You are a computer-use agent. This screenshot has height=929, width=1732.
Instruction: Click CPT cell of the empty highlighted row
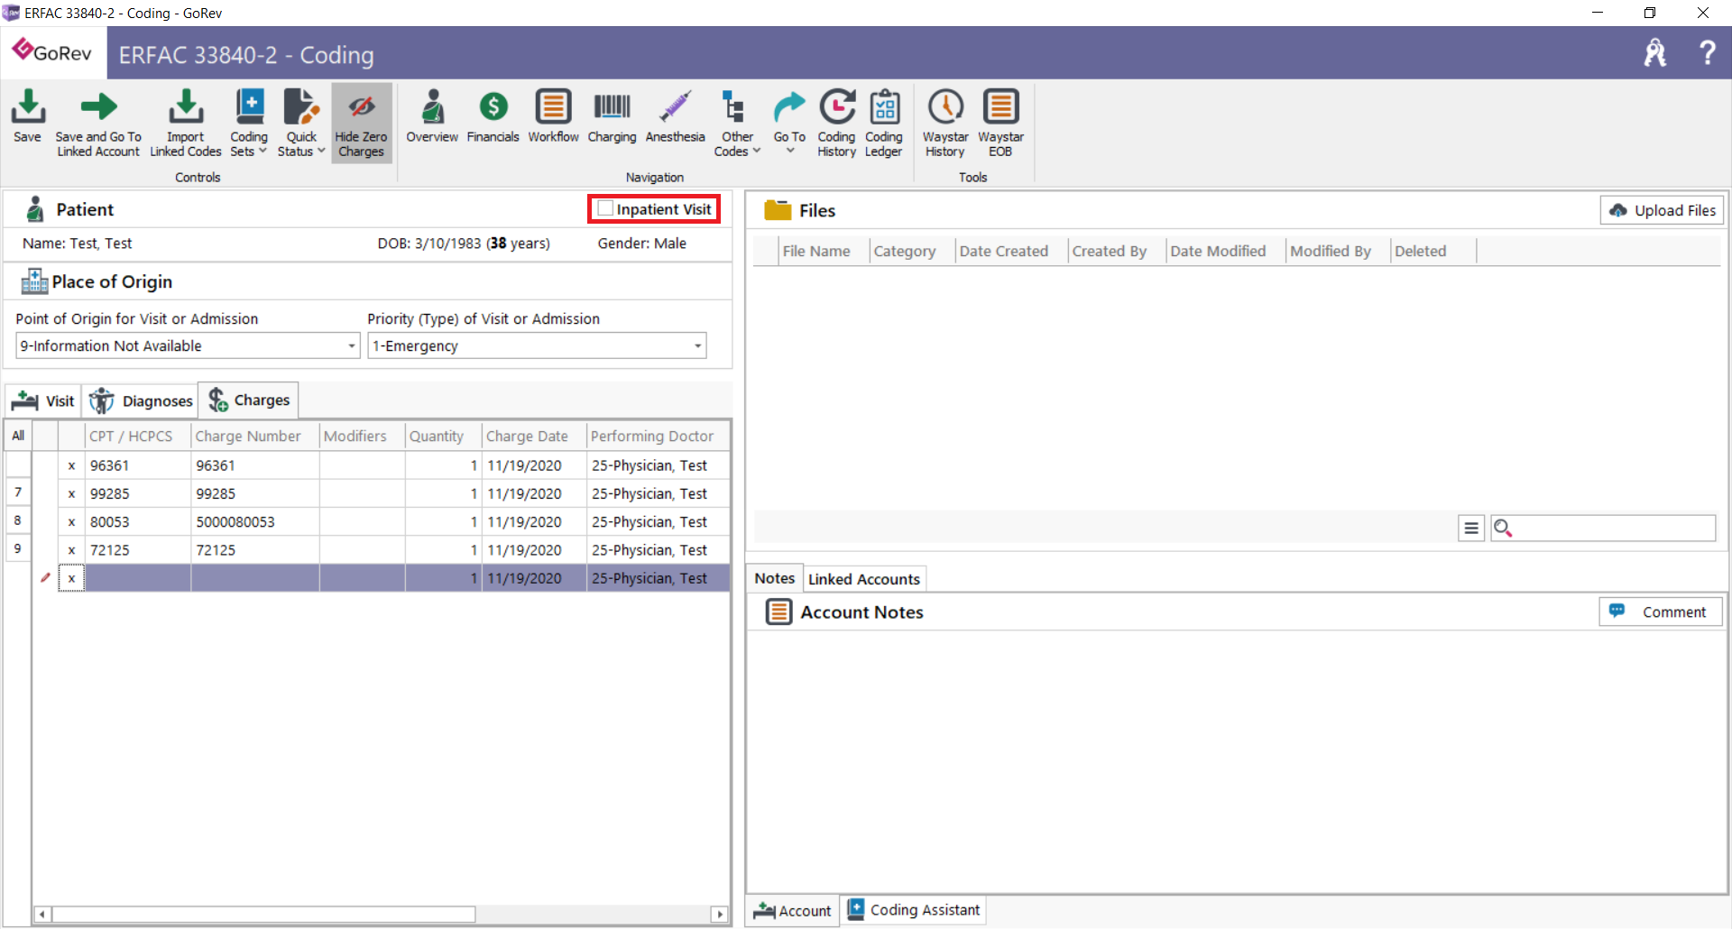pyautogui.click(x=138, y=578)
